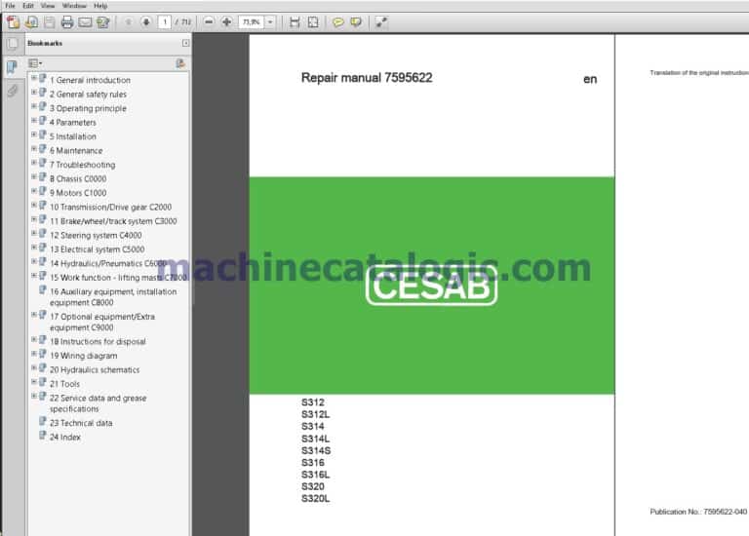Viewport: 749px width, 536px height.
Task: Expand the 1 General introduction bookmark
Action: pyautogui.click(x=34, y=78)
